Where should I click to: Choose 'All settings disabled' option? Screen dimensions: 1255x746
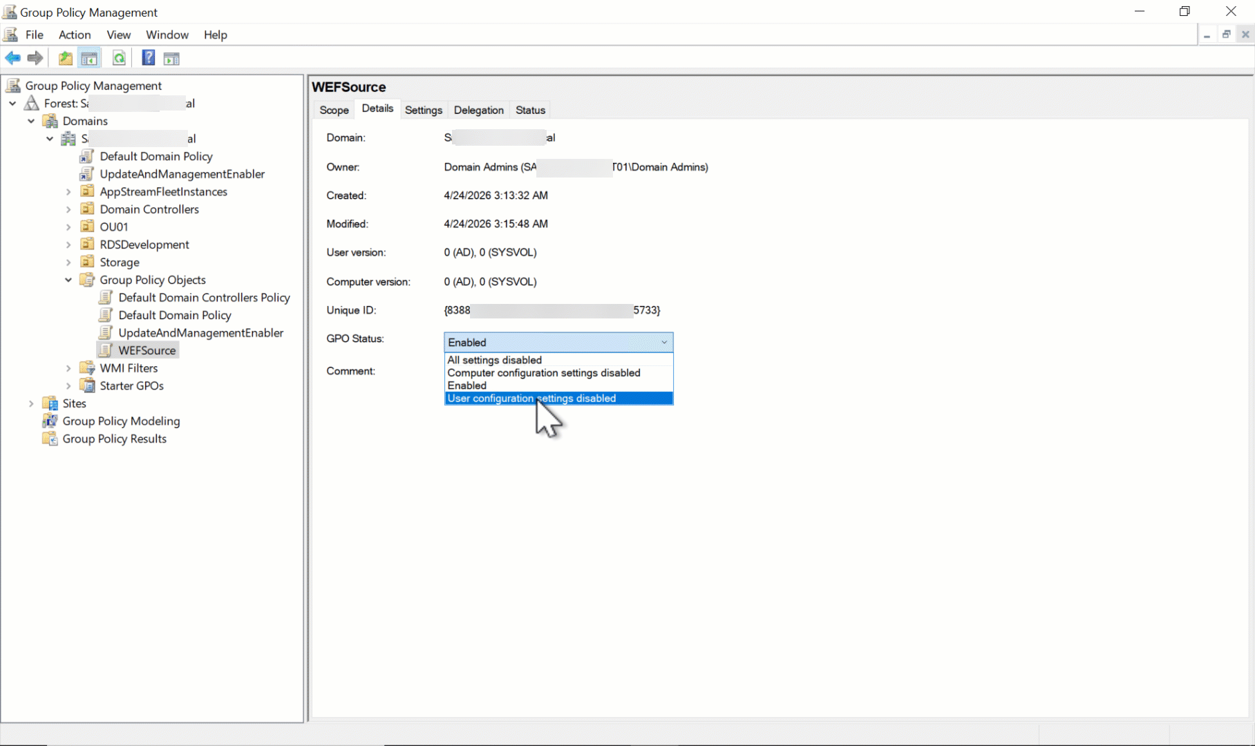click(x=558, y=360)
